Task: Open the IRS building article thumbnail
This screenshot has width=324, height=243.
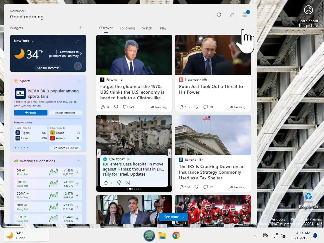Action: (213, 135)
